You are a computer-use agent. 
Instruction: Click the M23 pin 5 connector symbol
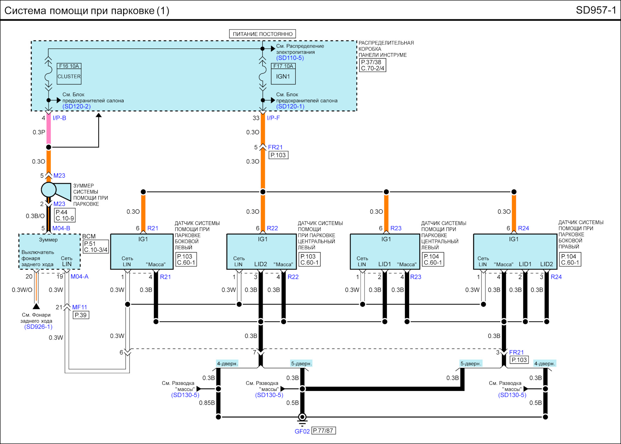49,176
